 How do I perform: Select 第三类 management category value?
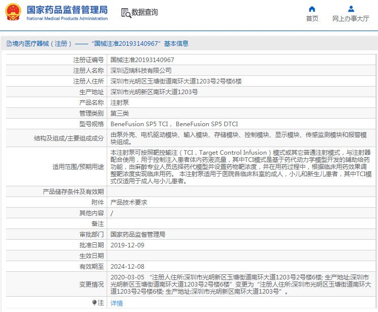[119, 114]
